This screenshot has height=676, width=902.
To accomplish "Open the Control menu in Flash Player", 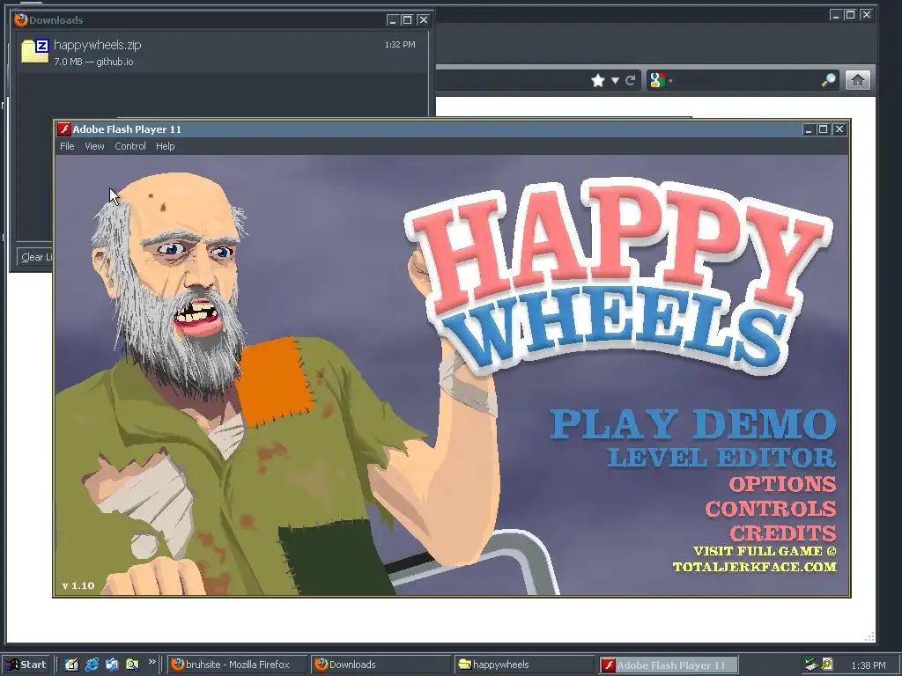I will pyautogui.click(x=130, y=146).
